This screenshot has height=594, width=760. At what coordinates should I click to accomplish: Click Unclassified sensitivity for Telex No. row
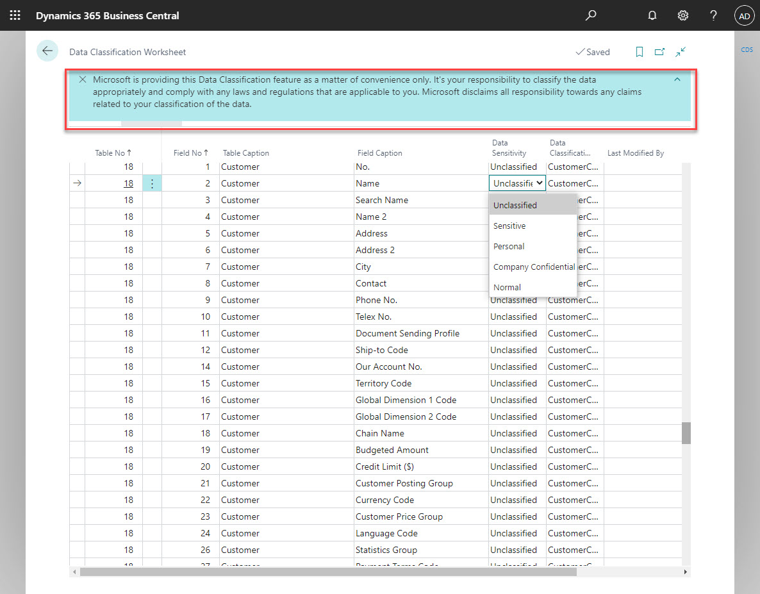point(517,317)
